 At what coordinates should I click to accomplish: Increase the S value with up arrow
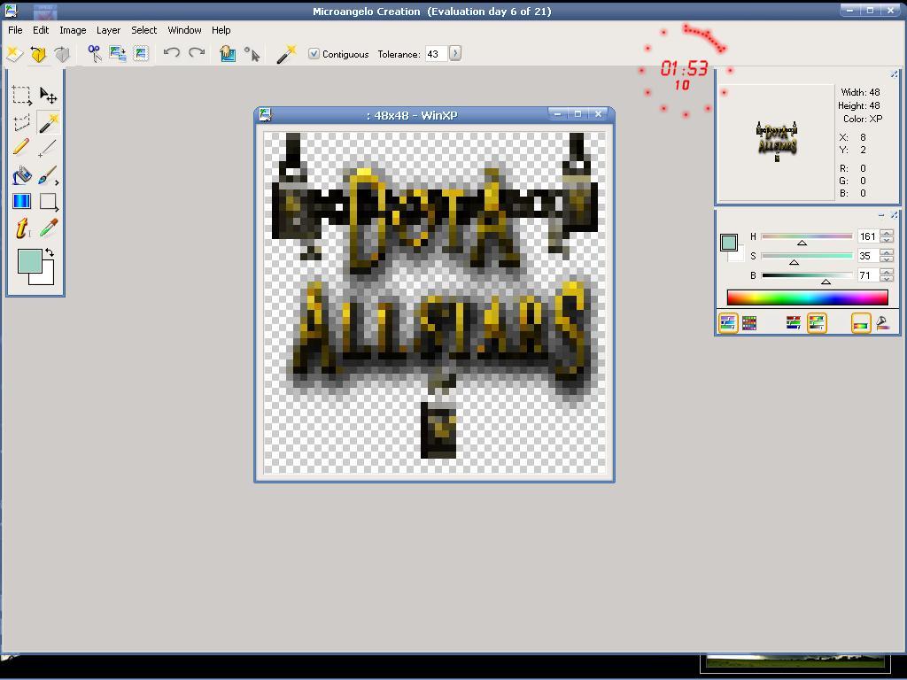[886, 252]
